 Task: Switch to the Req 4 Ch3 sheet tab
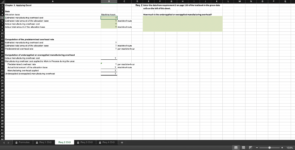tap(107, 142)
